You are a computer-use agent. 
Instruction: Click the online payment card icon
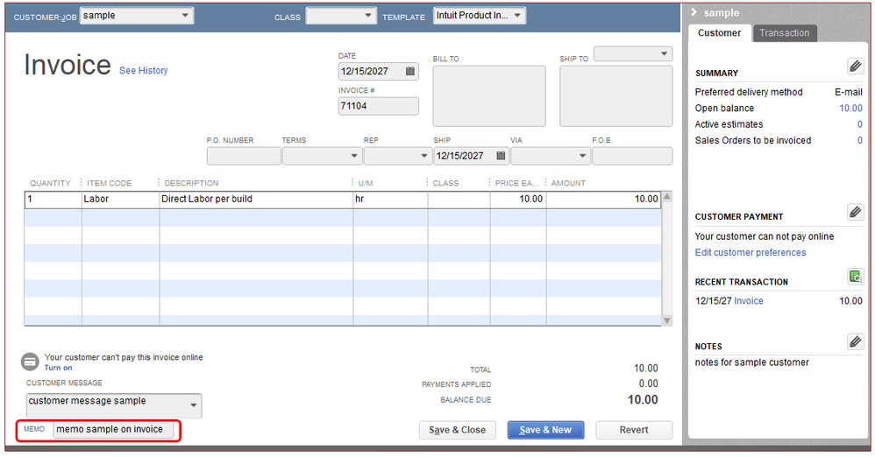tap(30, 362)
